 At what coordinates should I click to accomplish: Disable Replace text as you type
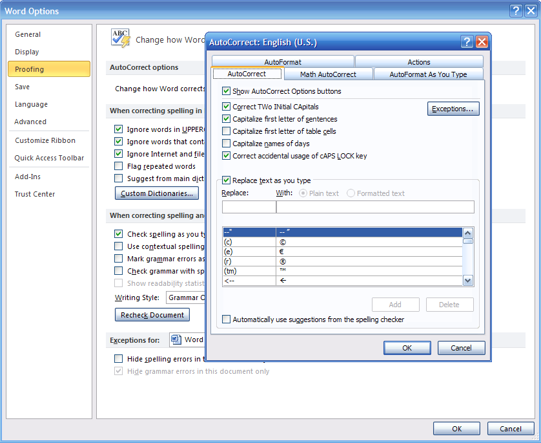pyautogui.click(x=226, y=180)
